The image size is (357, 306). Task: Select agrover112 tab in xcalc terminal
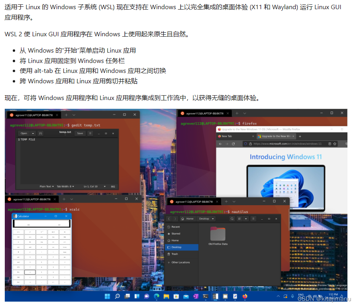32,200
